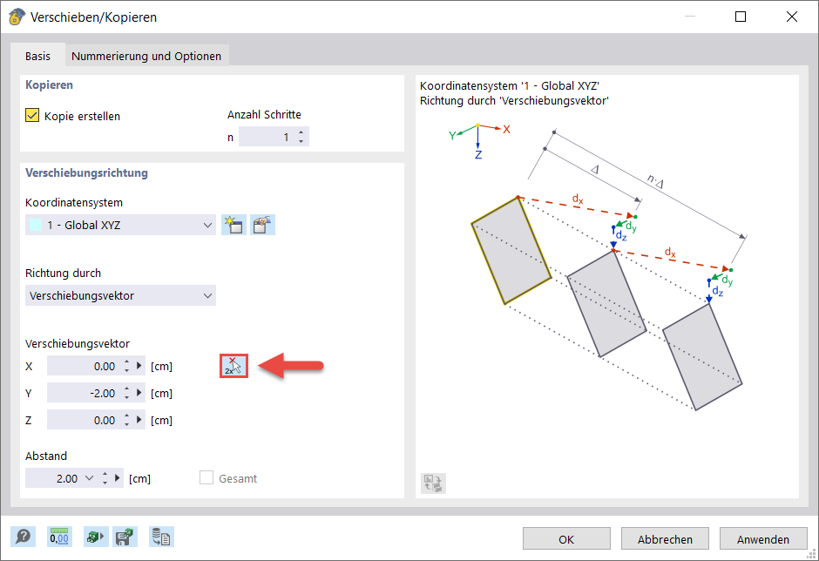Click the edit coordinate system icon

[263, 225]
